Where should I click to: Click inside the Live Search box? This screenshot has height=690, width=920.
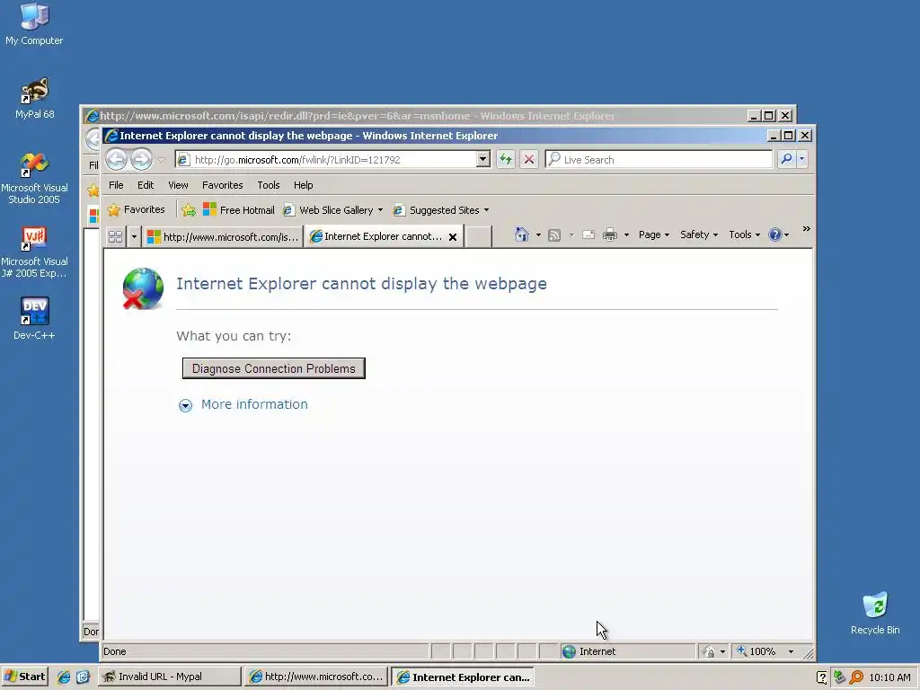pyautogui.click(x=659, y=160)
